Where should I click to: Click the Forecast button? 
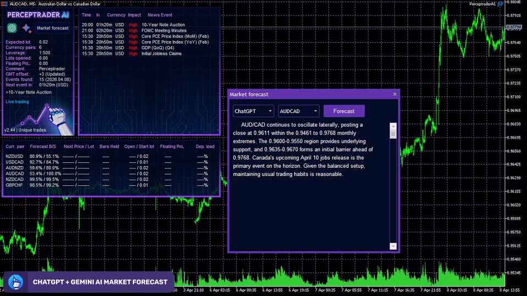coord(344,111)
